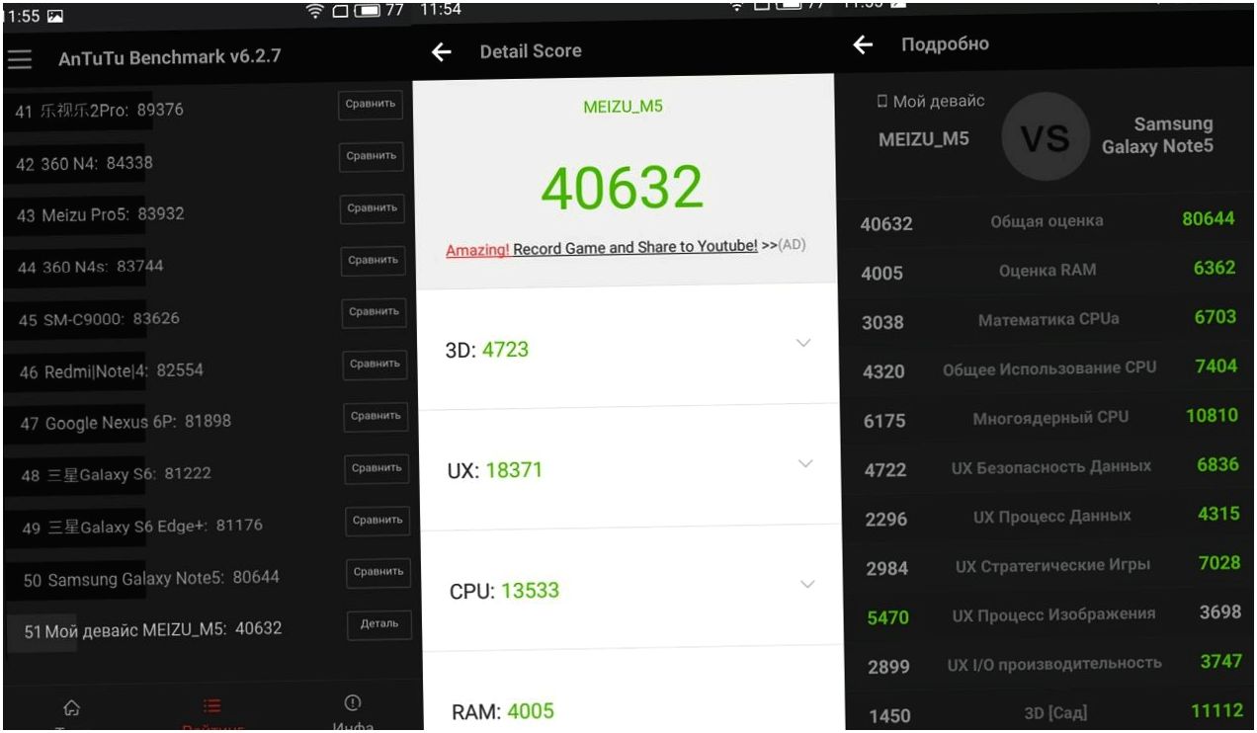Select the Математика CPUa row
Screen dimensions: 1257x733
tap(1048, 320)
